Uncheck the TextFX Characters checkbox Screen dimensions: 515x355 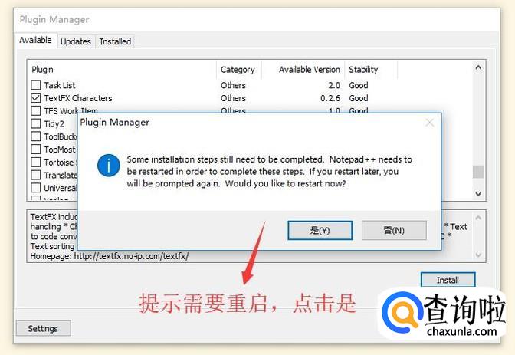[x=36, y=98]
